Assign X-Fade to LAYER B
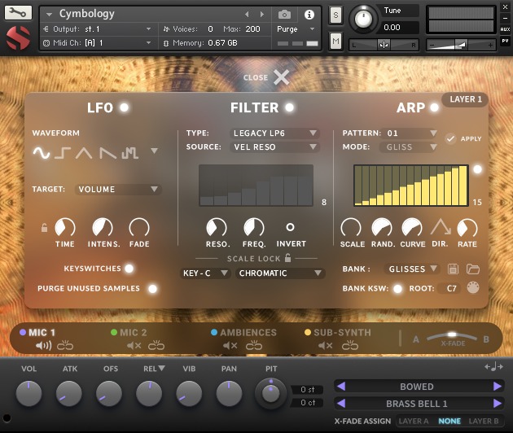The image size is (513, 433). [484, 421]
